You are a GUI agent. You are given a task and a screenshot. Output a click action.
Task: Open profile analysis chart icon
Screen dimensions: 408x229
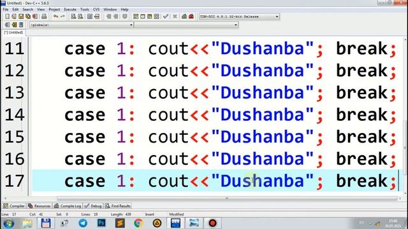point(184,17)
